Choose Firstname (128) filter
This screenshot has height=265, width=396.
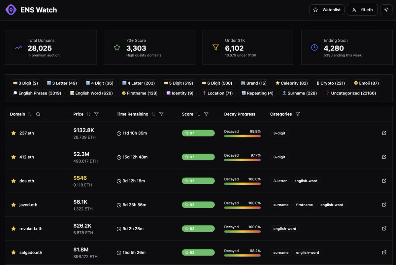click(140, 93)
